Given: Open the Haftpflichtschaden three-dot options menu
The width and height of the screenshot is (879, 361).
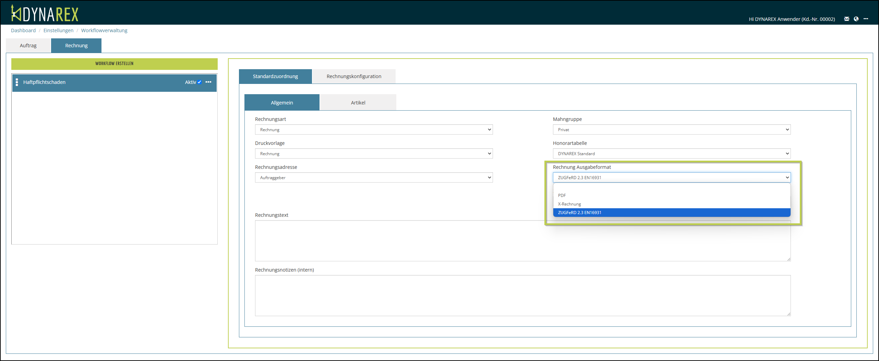Looking at the screenshot, I should pyautogui.click(x=208, y=82).
